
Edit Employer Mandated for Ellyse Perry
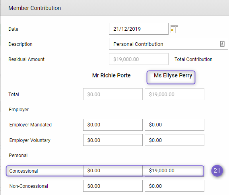coord(175,125)
